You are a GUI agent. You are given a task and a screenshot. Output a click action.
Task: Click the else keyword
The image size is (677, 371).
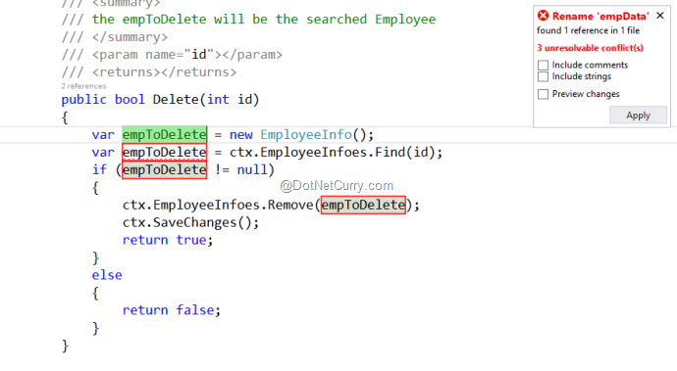[107, 275]
